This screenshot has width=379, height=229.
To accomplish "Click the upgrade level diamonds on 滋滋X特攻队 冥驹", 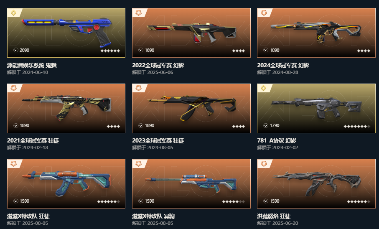I will click(x=234, y=202).
